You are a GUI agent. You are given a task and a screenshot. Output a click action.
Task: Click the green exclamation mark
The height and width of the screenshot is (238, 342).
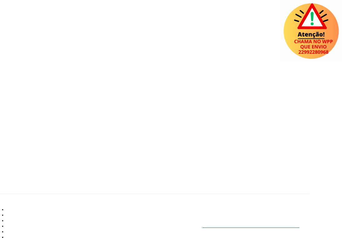tap(312, 19)
